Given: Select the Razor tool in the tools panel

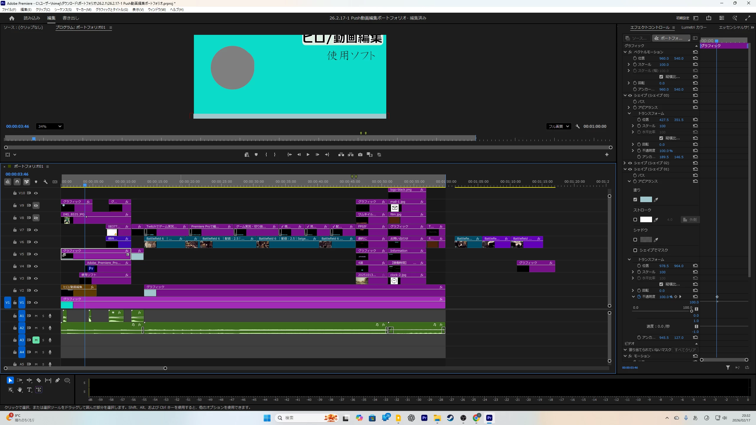Looking at the screenshot, I should (39, 380).
